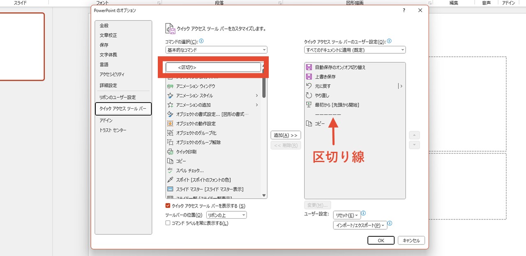Click the 最初から slideshow icon
The image size is (526, 256).
pos(309,105)
